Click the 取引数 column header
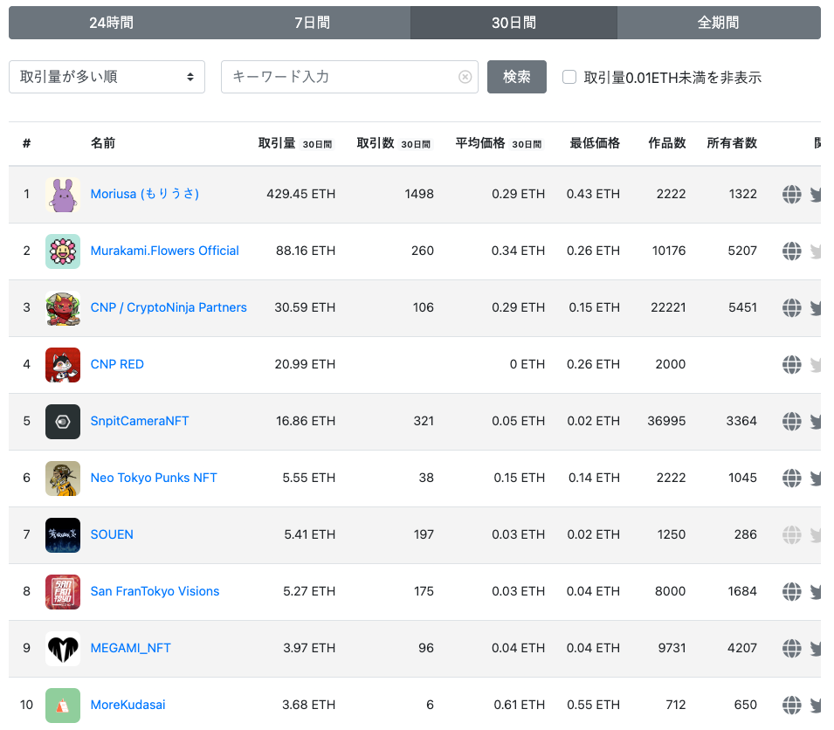Viewport: 834px width, 730px height. [x=375, y=143]
